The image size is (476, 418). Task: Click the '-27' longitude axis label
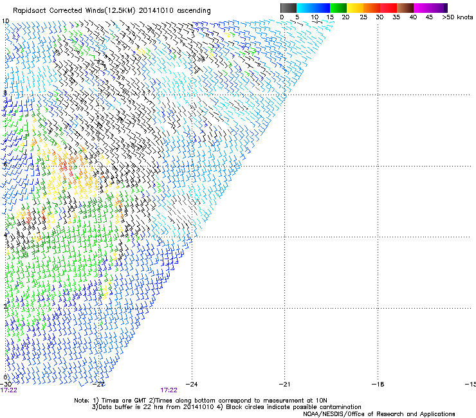coord(98,384)
